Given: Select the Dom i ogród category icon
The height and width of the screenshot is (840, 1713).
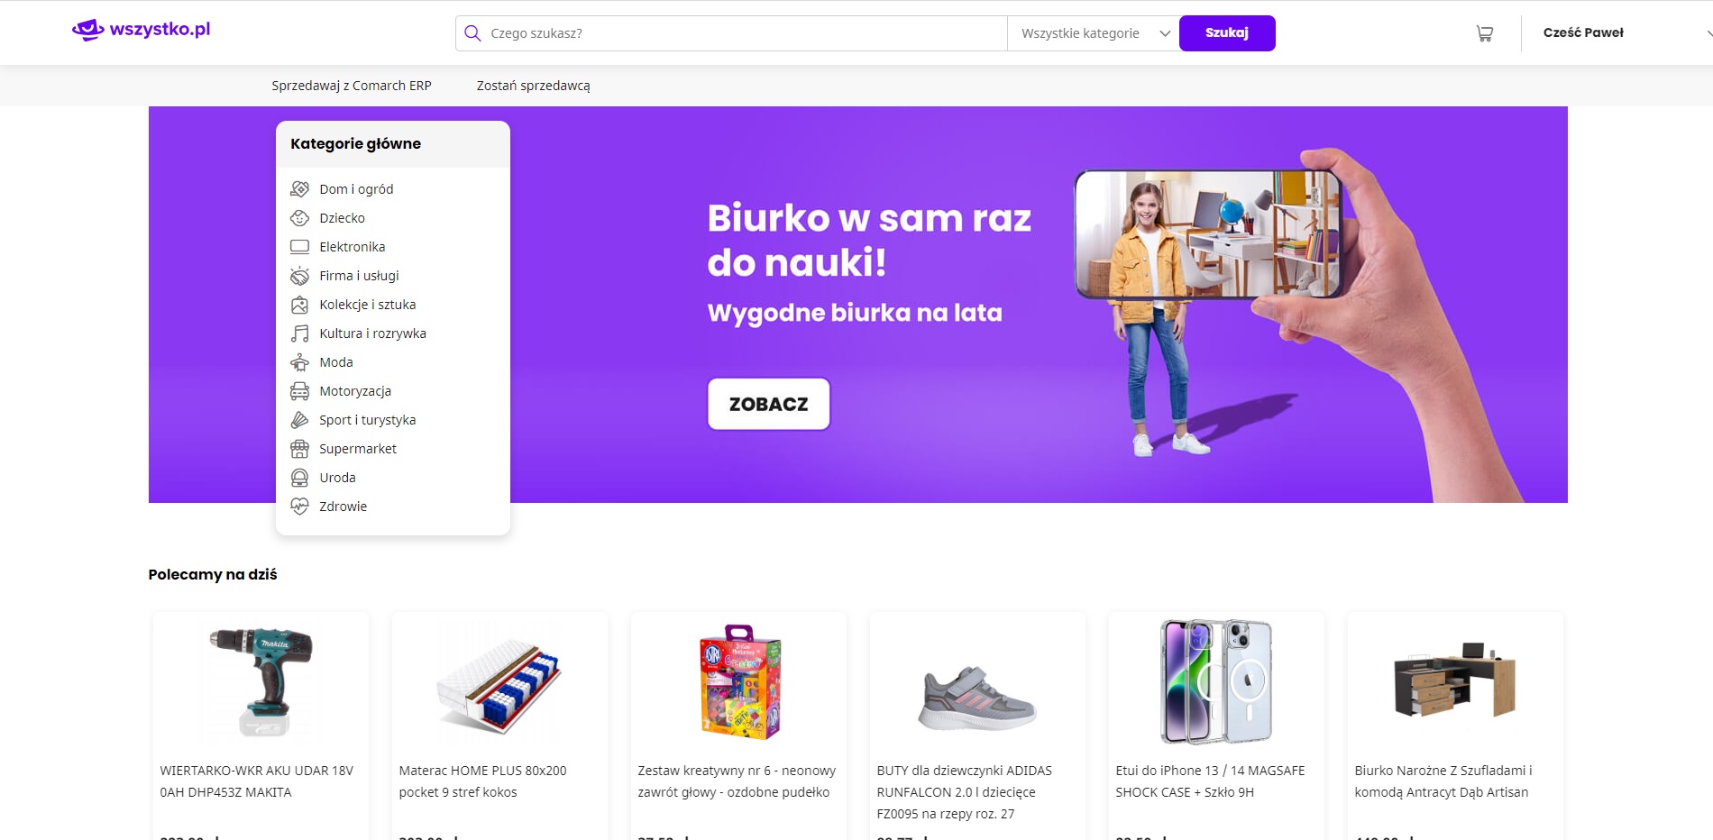Looking at the screenshot, I should [x=299, y=189].
